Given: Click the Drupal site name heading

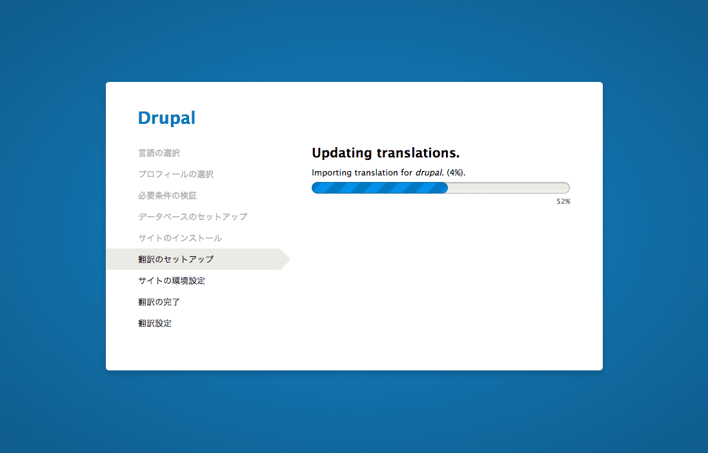Looking at the screenshot, I should pos(167,118).
